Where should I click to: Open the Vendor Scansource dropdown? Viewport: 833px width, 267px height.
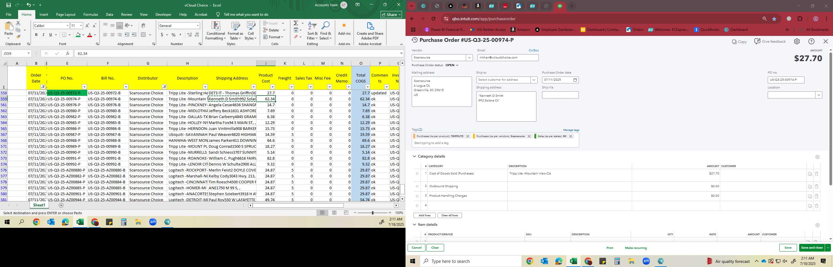point(469,58)
